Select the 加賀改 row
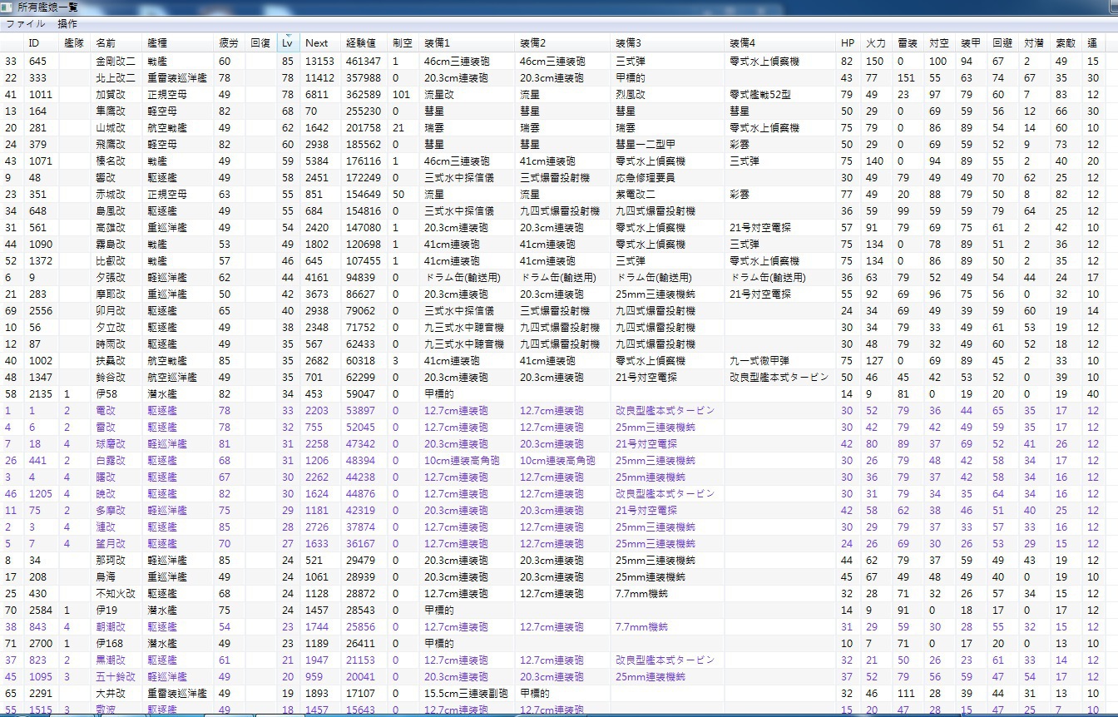Image resolution: width=1118 pixels, height=717 pixels. pos(111,95)
